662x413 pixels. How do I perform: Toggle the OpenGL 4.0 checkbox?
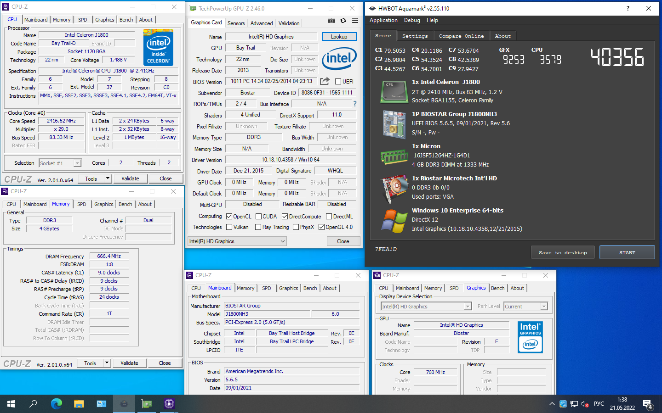(321, 227)
